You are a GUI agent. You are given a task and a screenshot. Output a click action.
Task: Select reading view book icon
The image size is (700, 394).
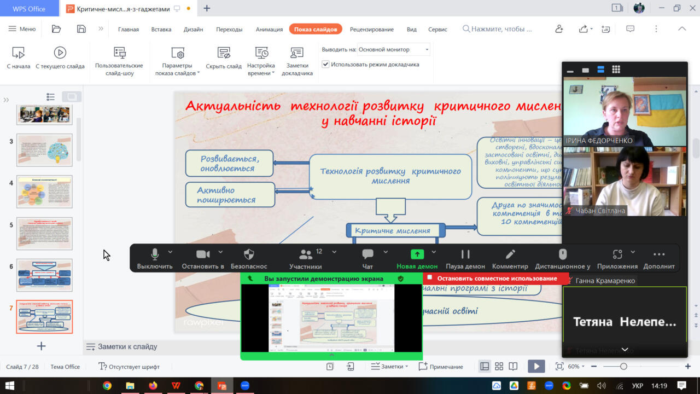point(513,367)
